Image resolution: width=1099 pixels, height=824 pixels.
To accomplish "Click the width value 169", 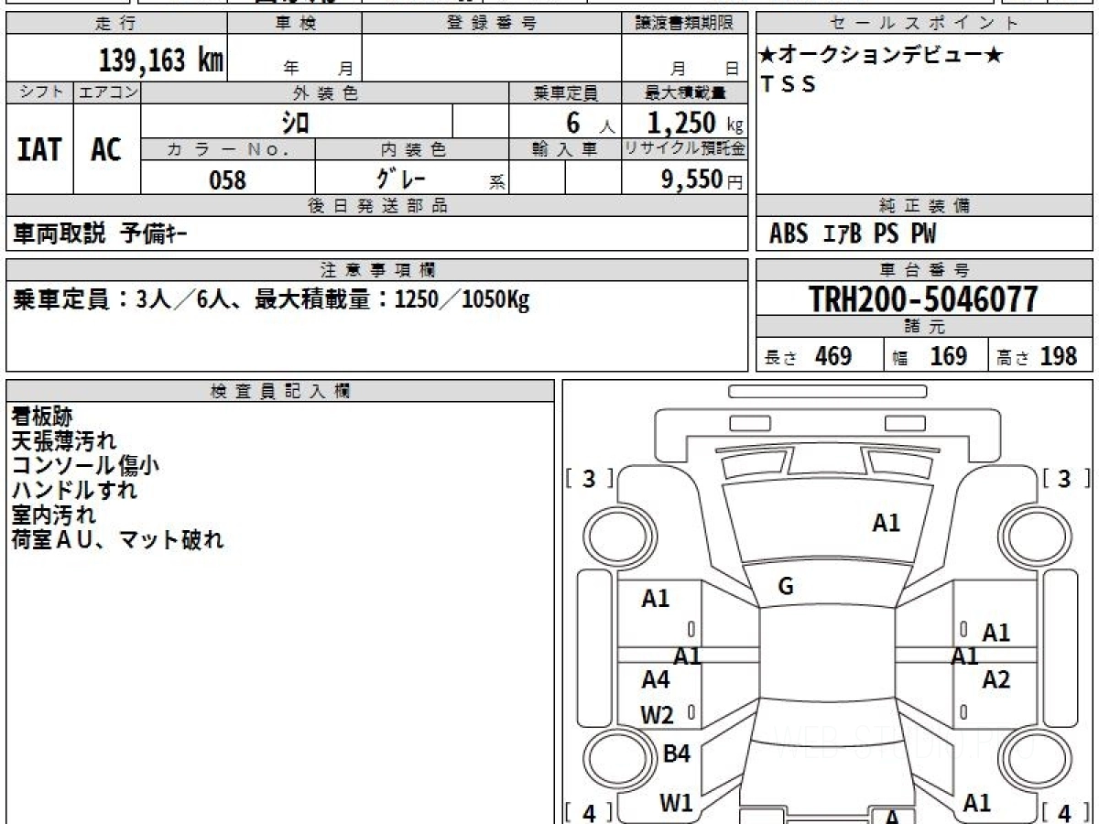I will 948,356.
